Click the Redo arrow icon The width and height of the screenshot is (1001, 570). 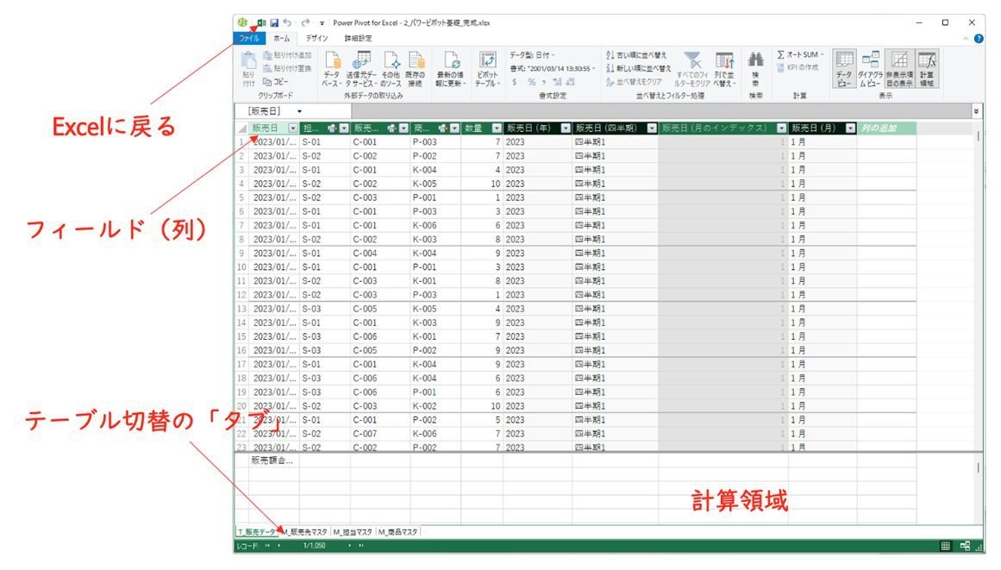(x=305, y=23)
